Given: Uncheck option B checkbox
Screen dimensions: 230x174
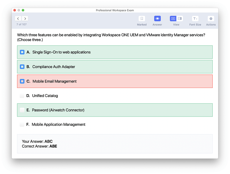Looking at the screenshot, I should click(x=22, y=67).
